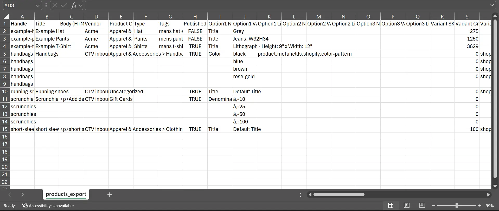Select column J header
Screen dimensions: 499x211
coord(245,17)
